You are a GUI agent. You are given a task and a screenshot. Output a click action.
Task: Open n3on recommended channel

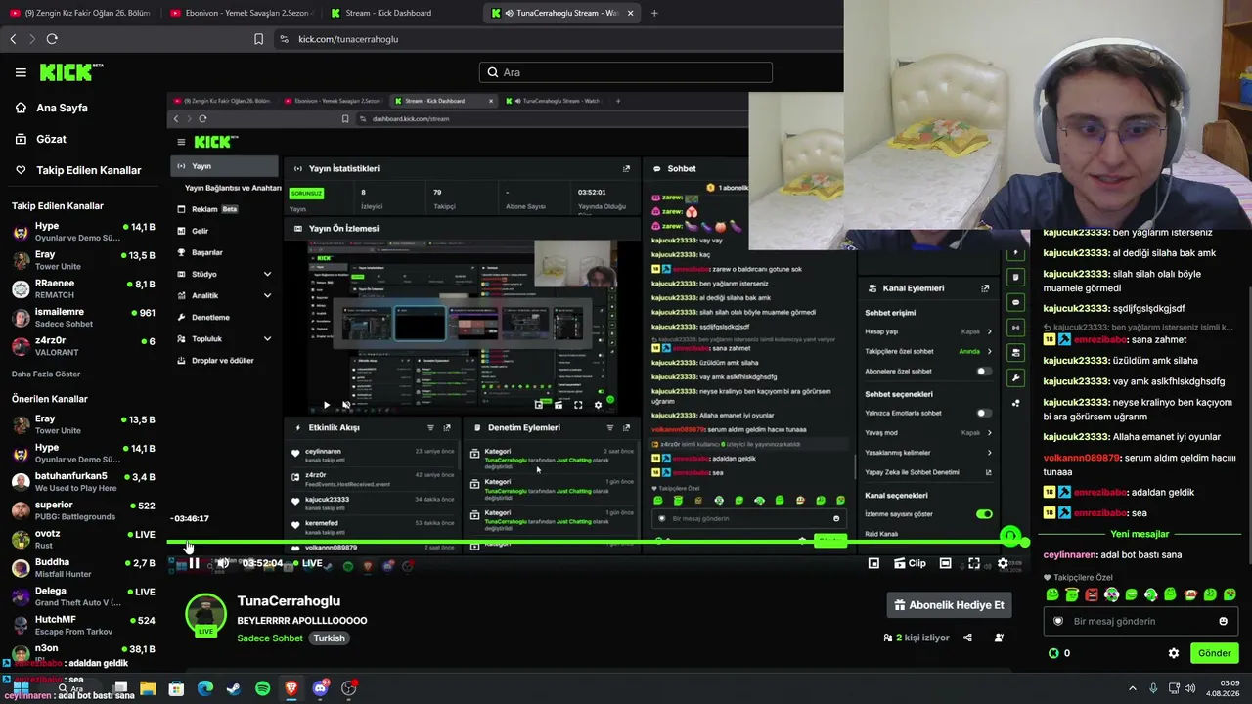pos(83,652)
